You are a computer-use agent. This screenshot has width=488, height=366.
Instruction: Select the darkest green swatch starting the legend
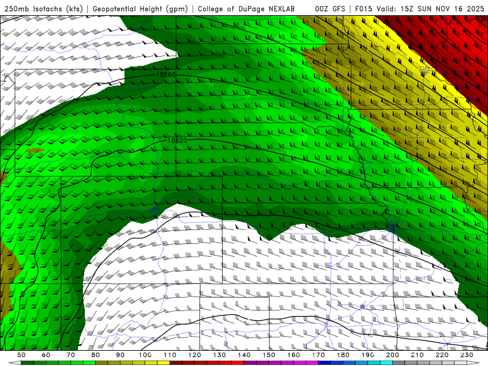pos(27,363)
